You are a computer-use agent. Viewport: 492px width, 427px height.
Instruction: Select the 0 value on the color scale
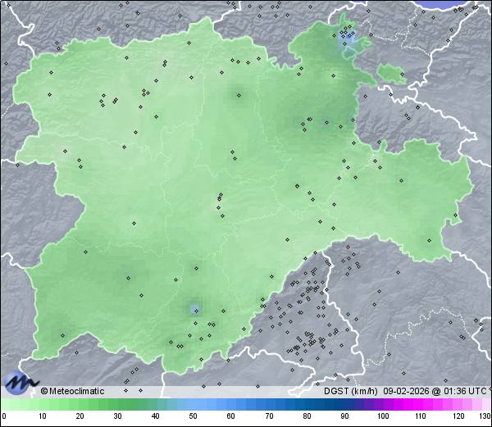click(x=3, y=416)
